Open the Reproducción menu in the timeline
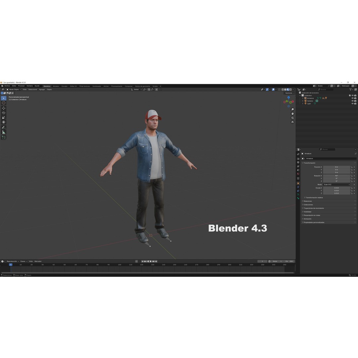This screenshot has height=358, width=358. tap(13, 262)
